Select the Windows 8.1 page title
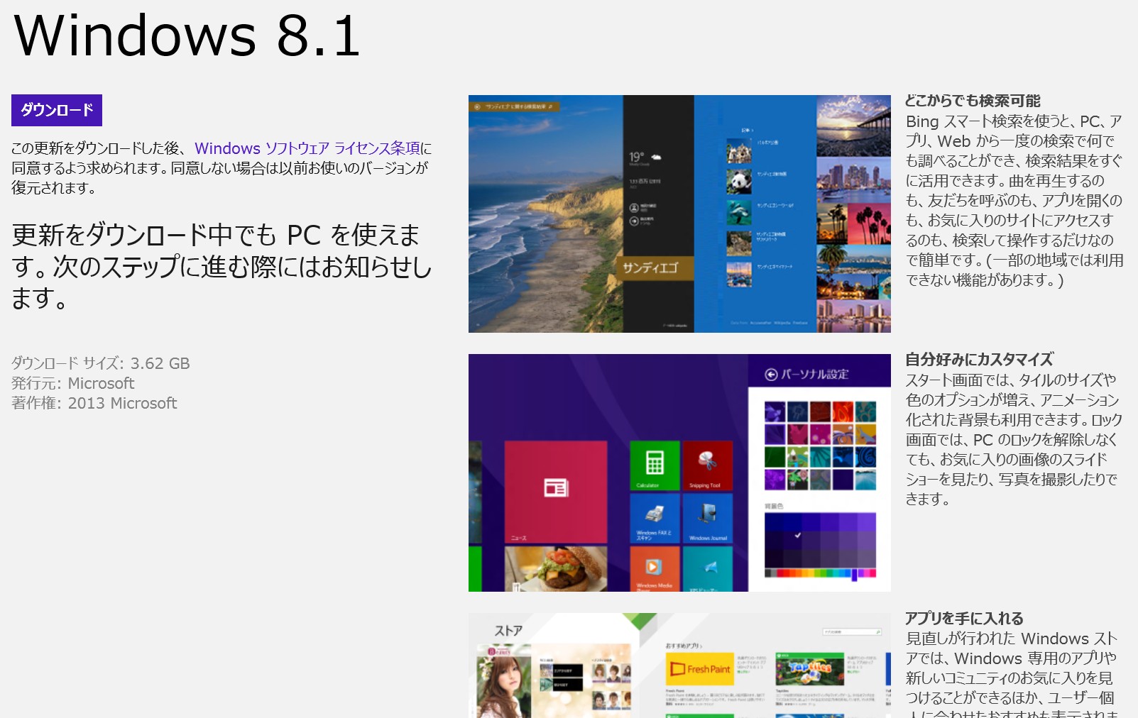Viewport: 1138px width, 718px height. point(187,35)
